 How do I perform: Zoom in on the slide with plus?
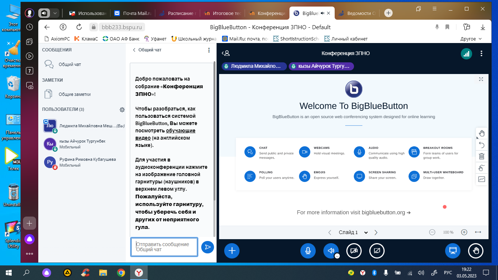pyautogui.click(x=464, y=232)
